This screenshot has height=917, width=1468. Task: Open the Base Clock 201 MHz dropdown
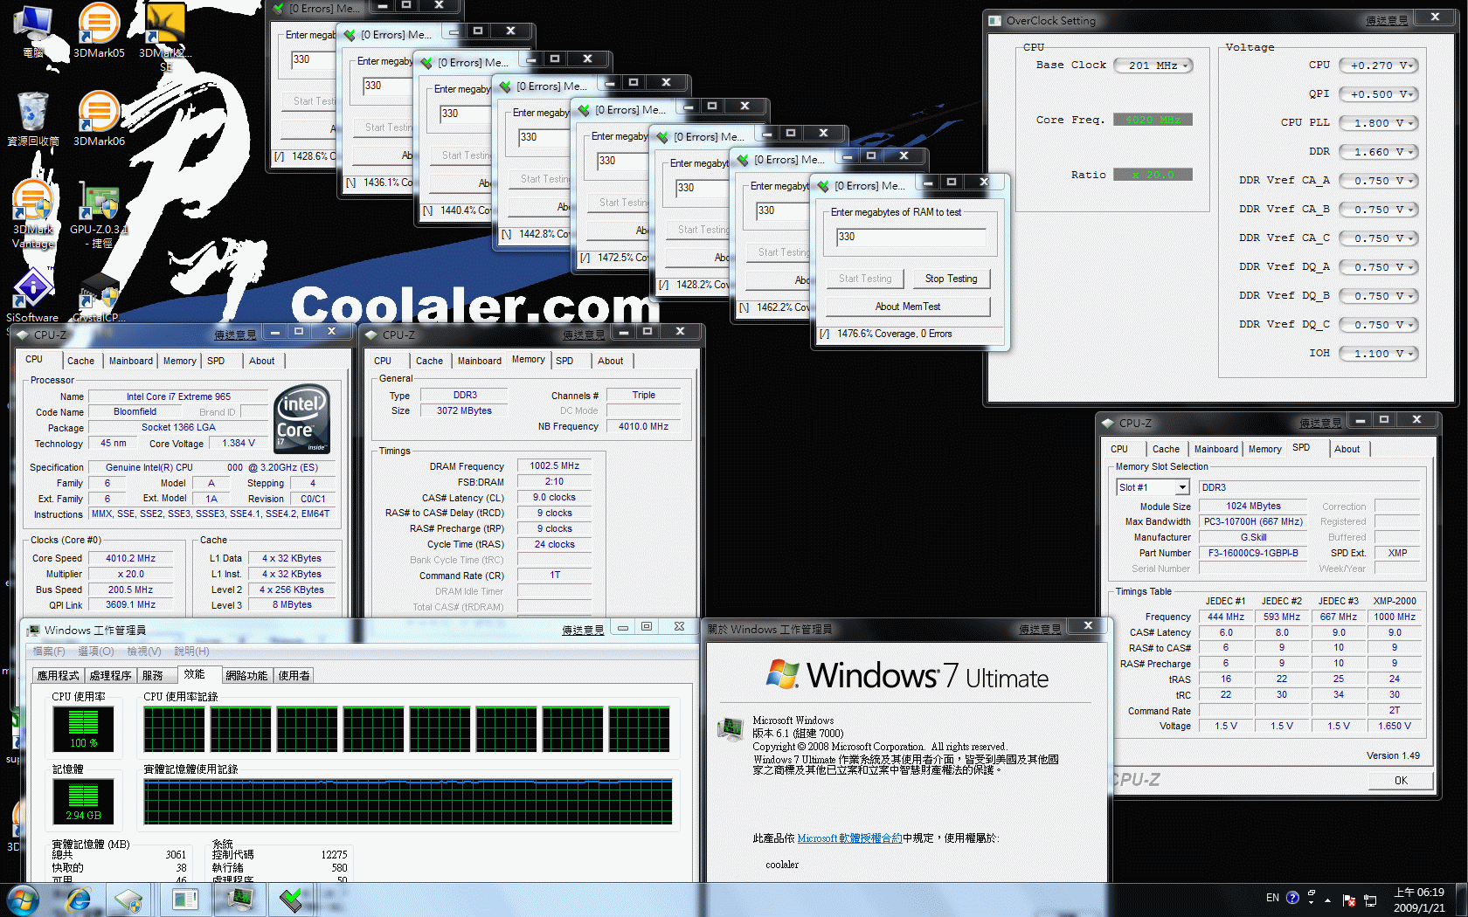click(1153, 65)
